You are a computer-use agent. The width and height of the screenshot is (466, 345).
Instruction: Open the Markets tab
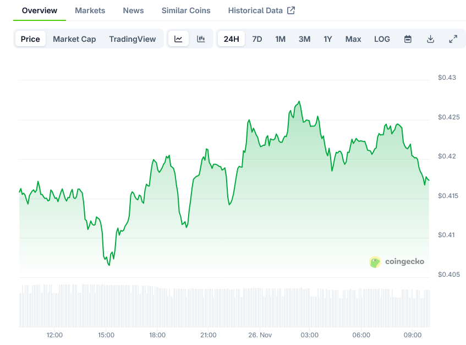[90, 10]
